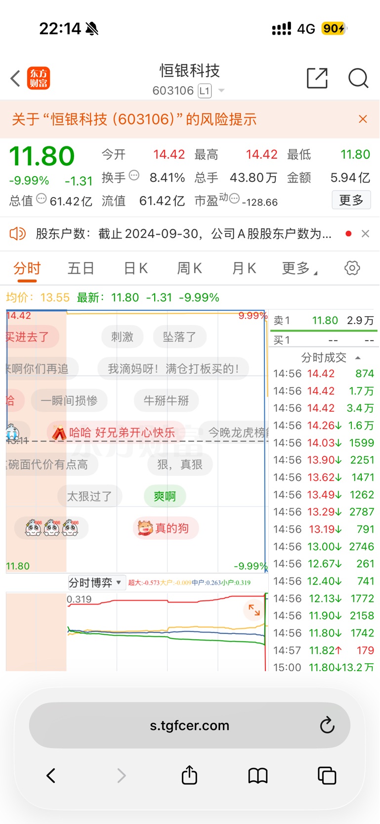
Task: Tap the info icon next to 总值
Action: point(42,199)
